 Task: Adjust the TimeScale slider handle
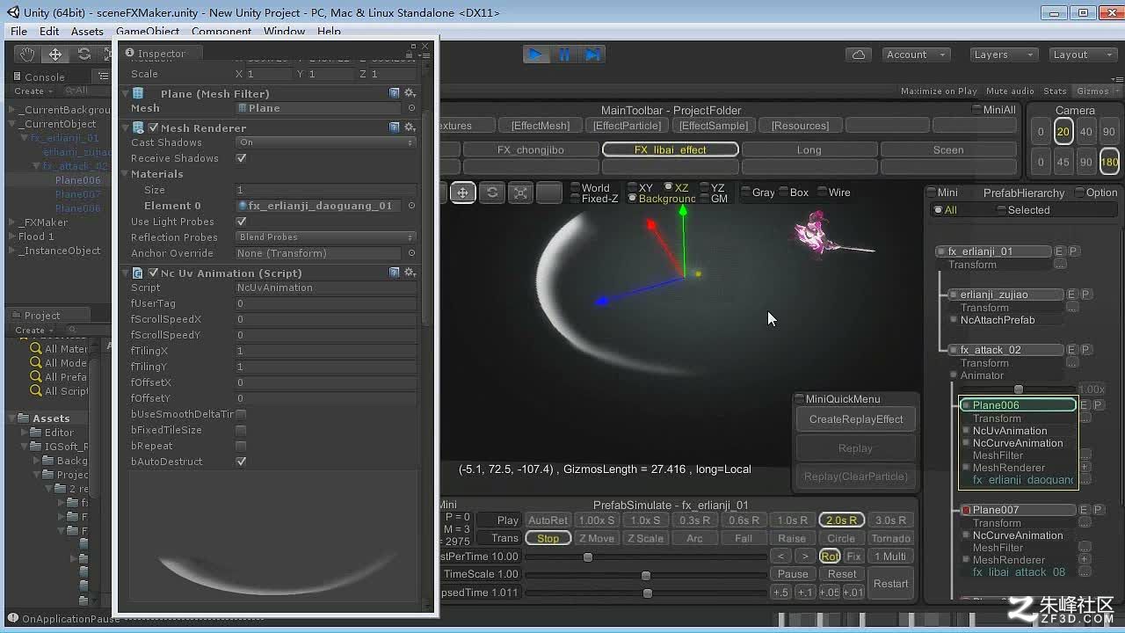tap(645, 575)
